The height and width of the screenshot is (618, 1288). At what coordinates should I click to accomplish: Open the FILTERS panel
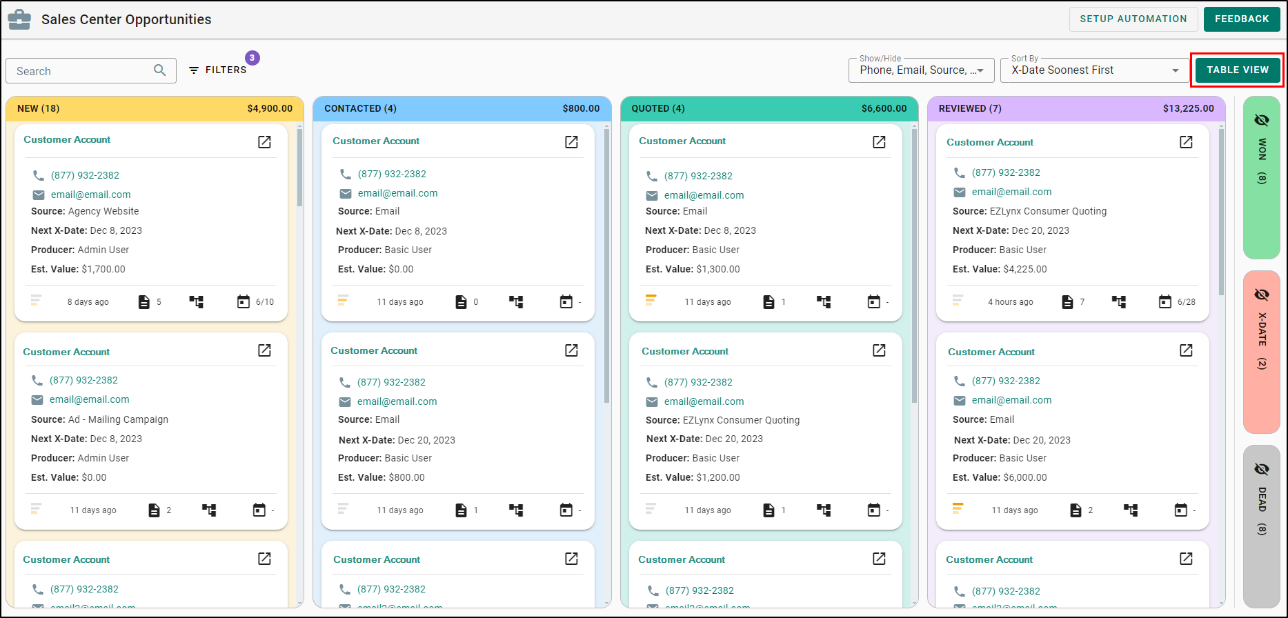point(217,70)
